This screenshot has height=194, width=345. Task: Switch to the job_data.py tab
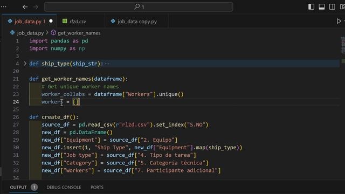tap(29, 22)
